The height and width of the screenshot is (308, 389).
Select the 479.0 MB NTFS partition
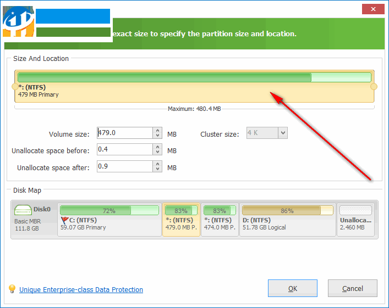(x=182, y=220)
